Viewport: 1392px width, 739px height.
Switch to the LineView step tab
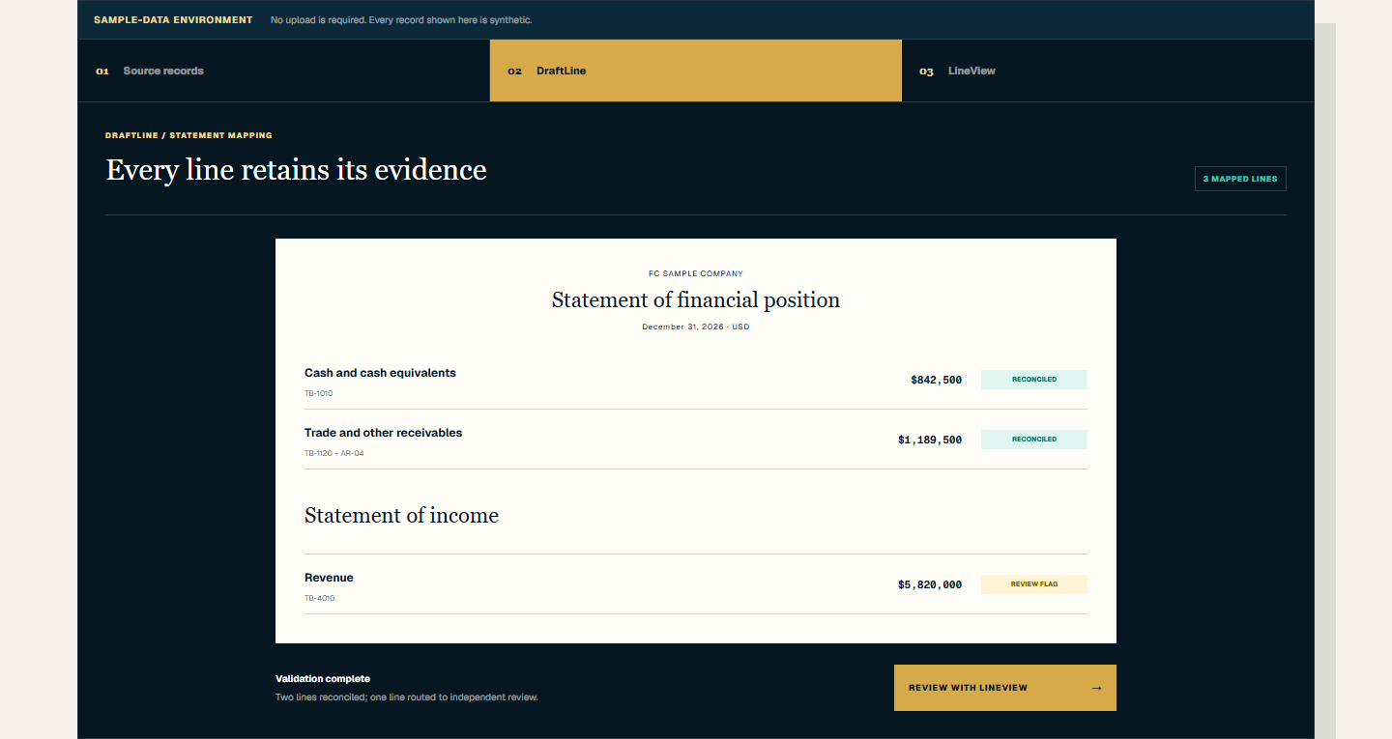click(x=1108, y=71)
